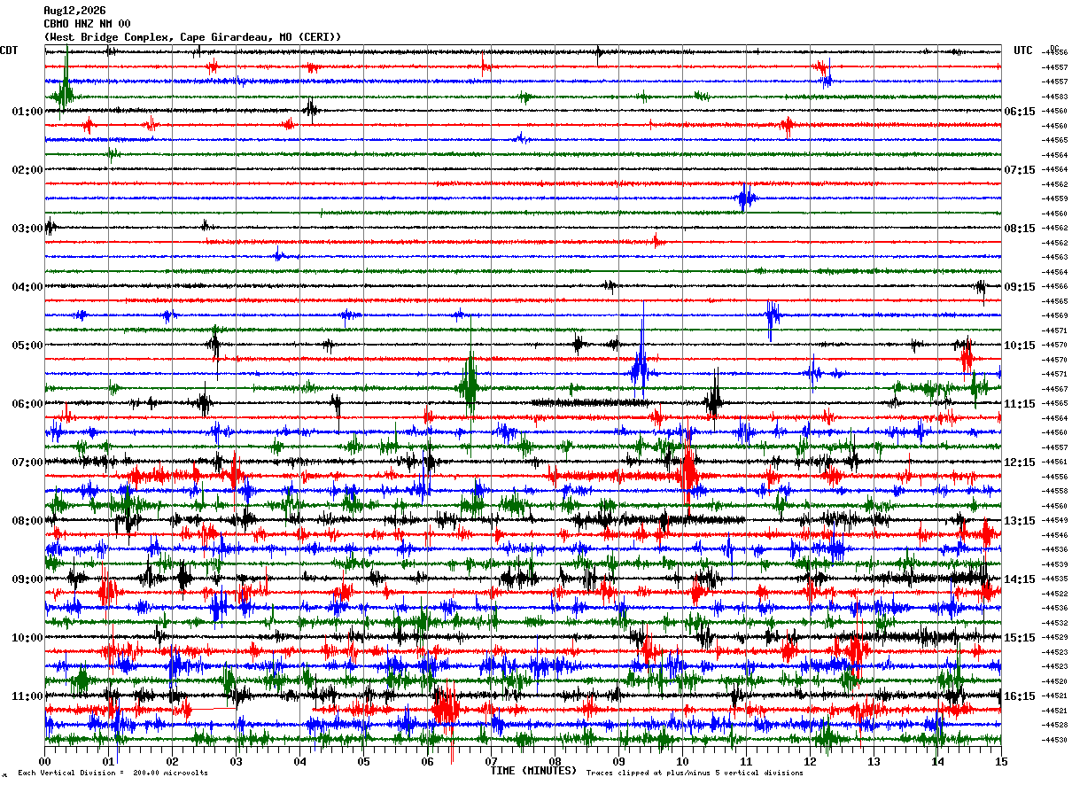Click the '10' minute tick label on bottom axis
Image resolution: width=1072 pixels, height=785 pixels.
click(683, 762)
